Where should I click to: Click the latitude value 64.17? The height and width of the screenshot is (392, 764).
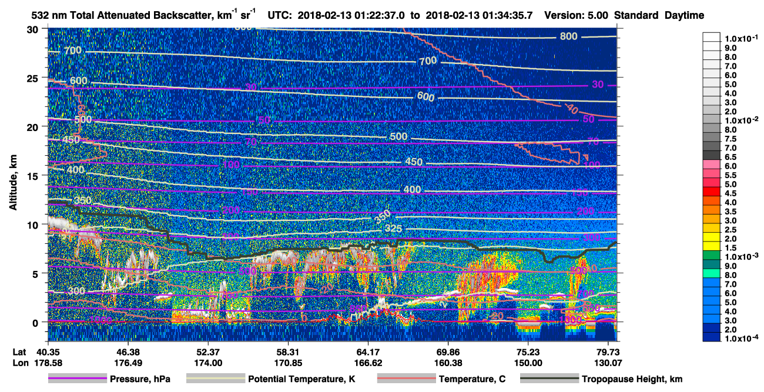(367, 352)
